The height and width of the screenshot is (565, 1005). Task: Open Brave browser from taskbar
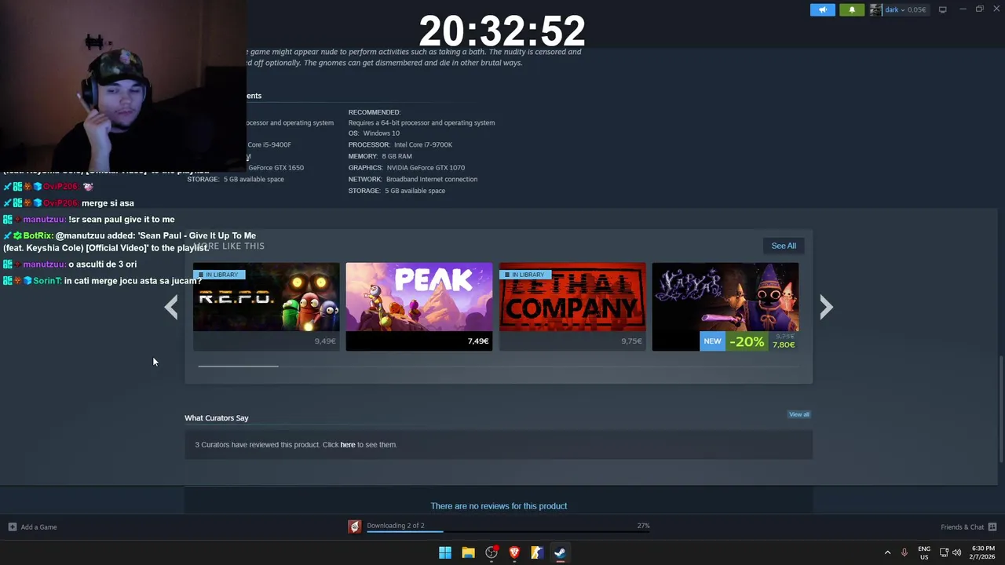tap(514, 552)
